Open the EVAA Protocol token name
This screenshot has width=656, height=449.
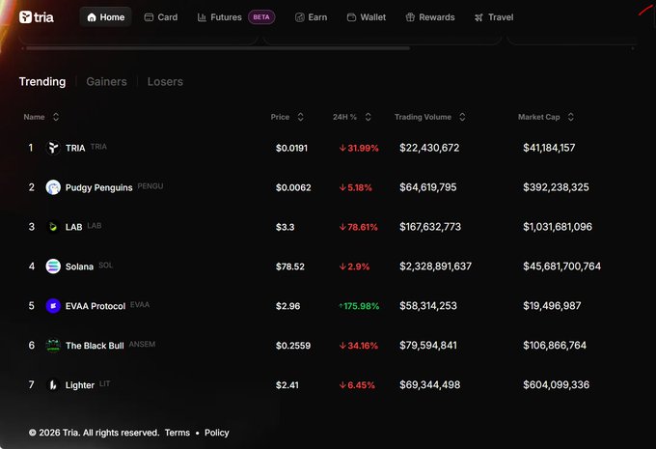click(x=96, y=306)
